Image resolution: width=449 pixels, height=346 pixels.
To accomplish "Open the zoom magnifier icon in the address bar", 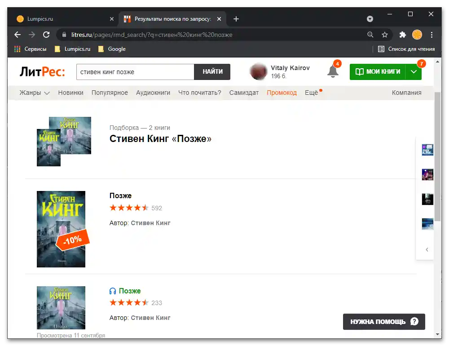I will (x=370, y=35).
